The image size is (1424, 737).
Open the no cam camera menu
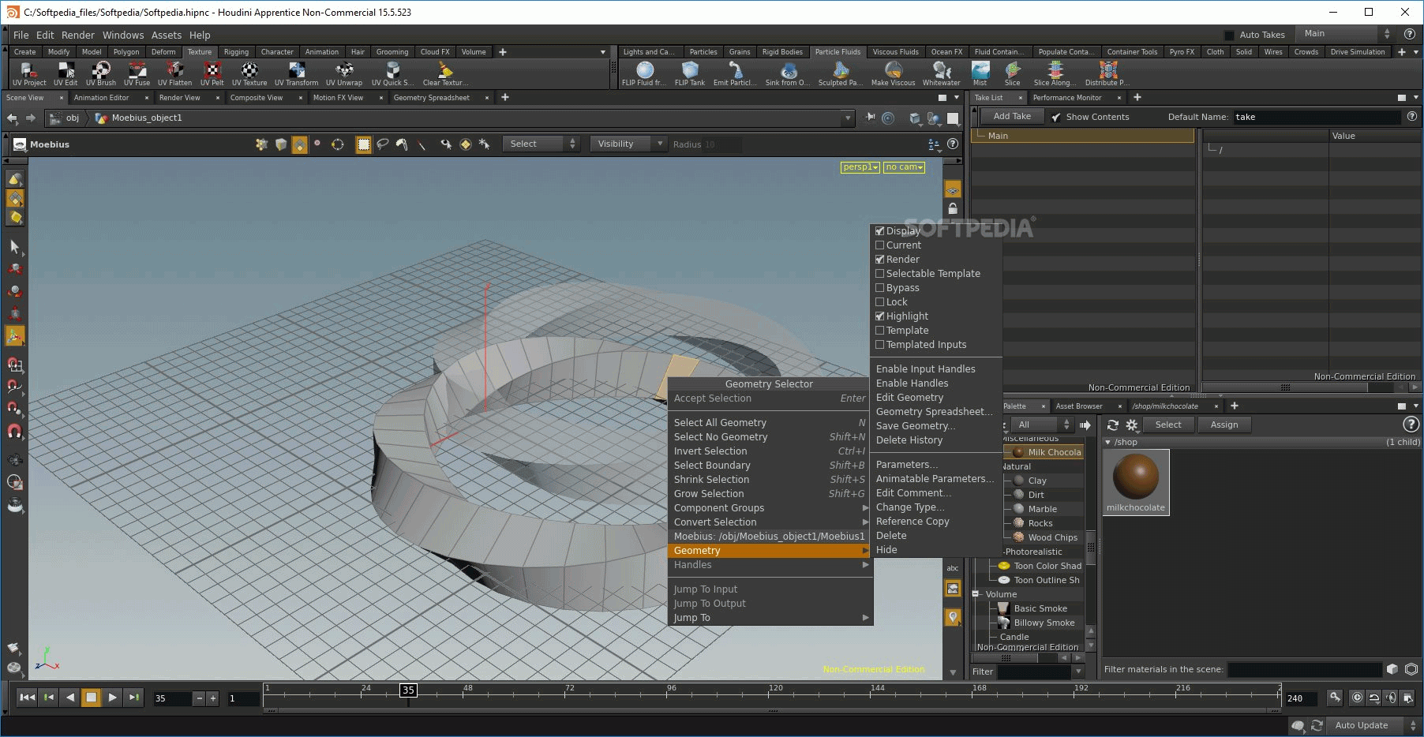click(x=904, y=167)
